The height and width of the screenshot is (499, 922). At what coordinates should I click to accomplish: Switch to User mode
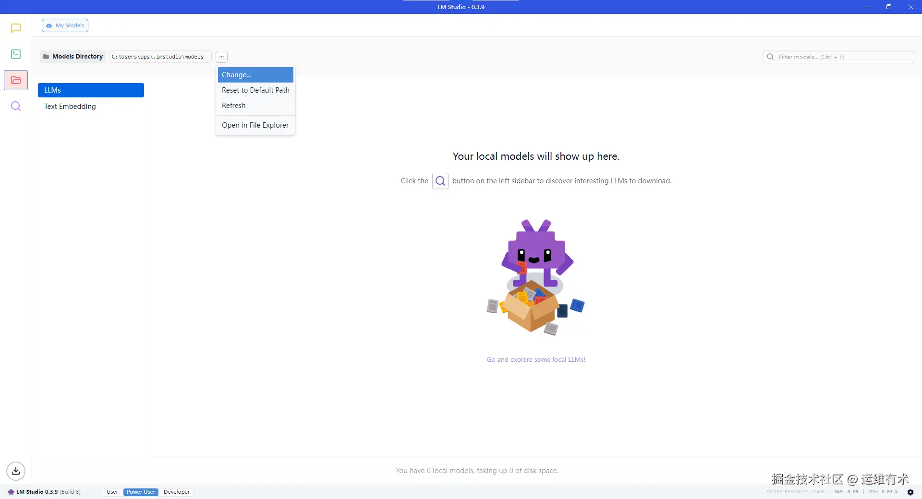(x=112, y=492)
